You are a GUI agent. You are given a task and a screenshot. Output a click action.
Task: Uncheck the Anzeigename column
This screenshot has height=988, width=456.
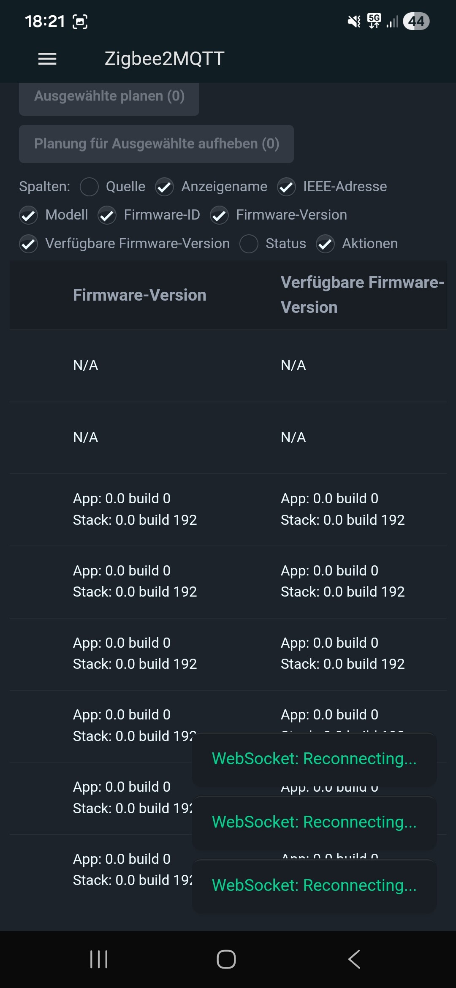[x=164, y=187]
